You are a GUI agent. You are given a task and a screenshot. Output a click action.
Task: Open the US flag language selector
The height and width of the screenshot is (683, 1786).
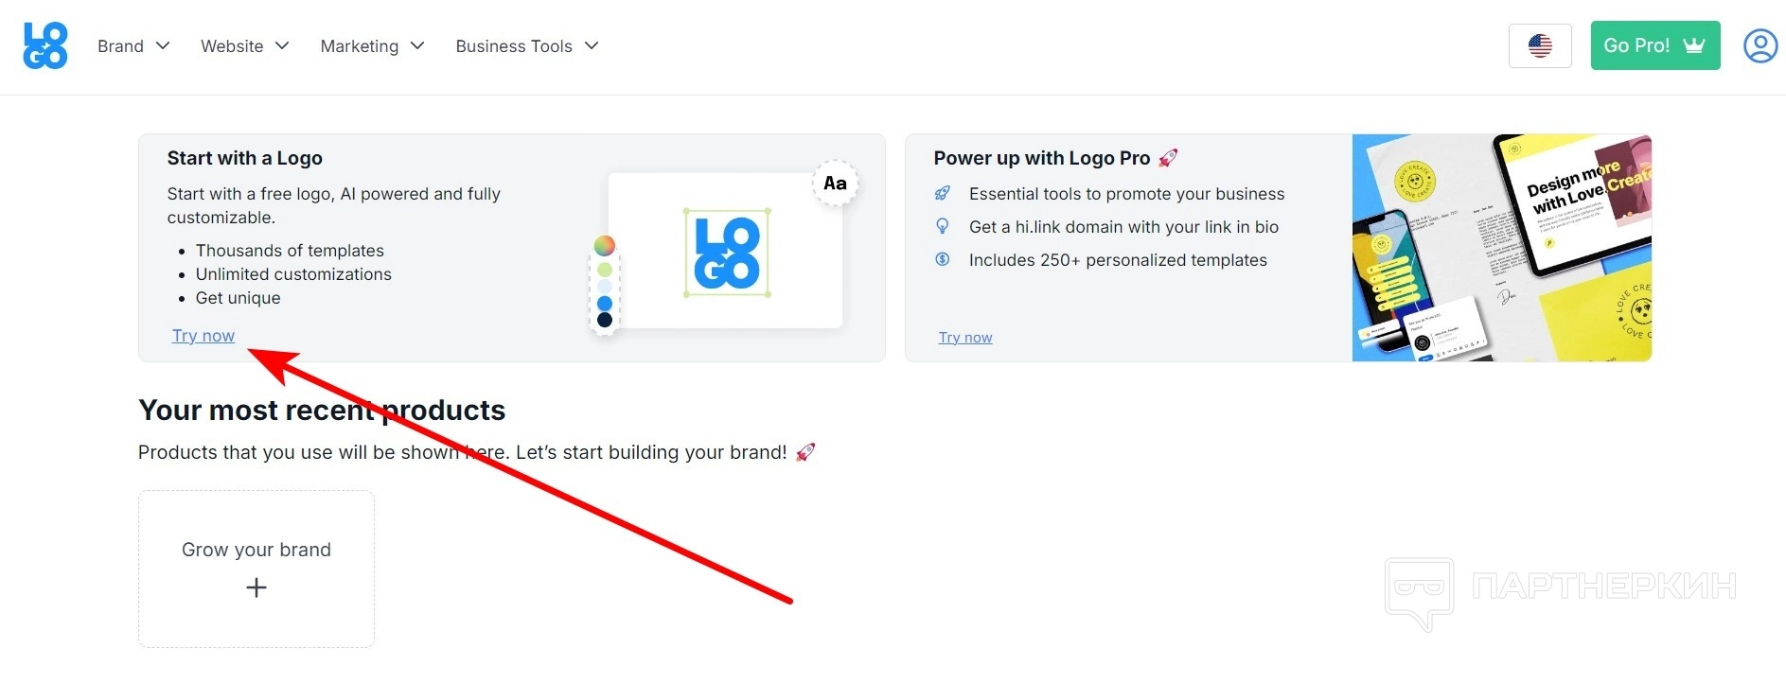[1540, 45]
